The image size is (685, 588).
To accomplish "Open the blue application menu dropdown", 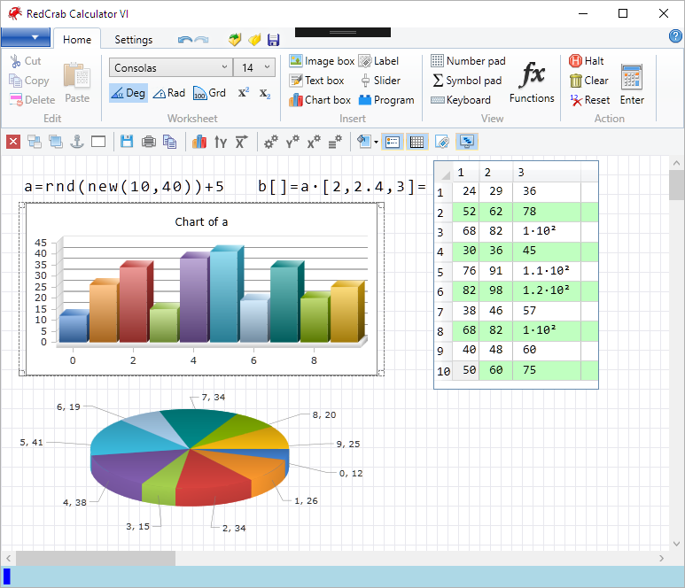I will pos(25,37).
